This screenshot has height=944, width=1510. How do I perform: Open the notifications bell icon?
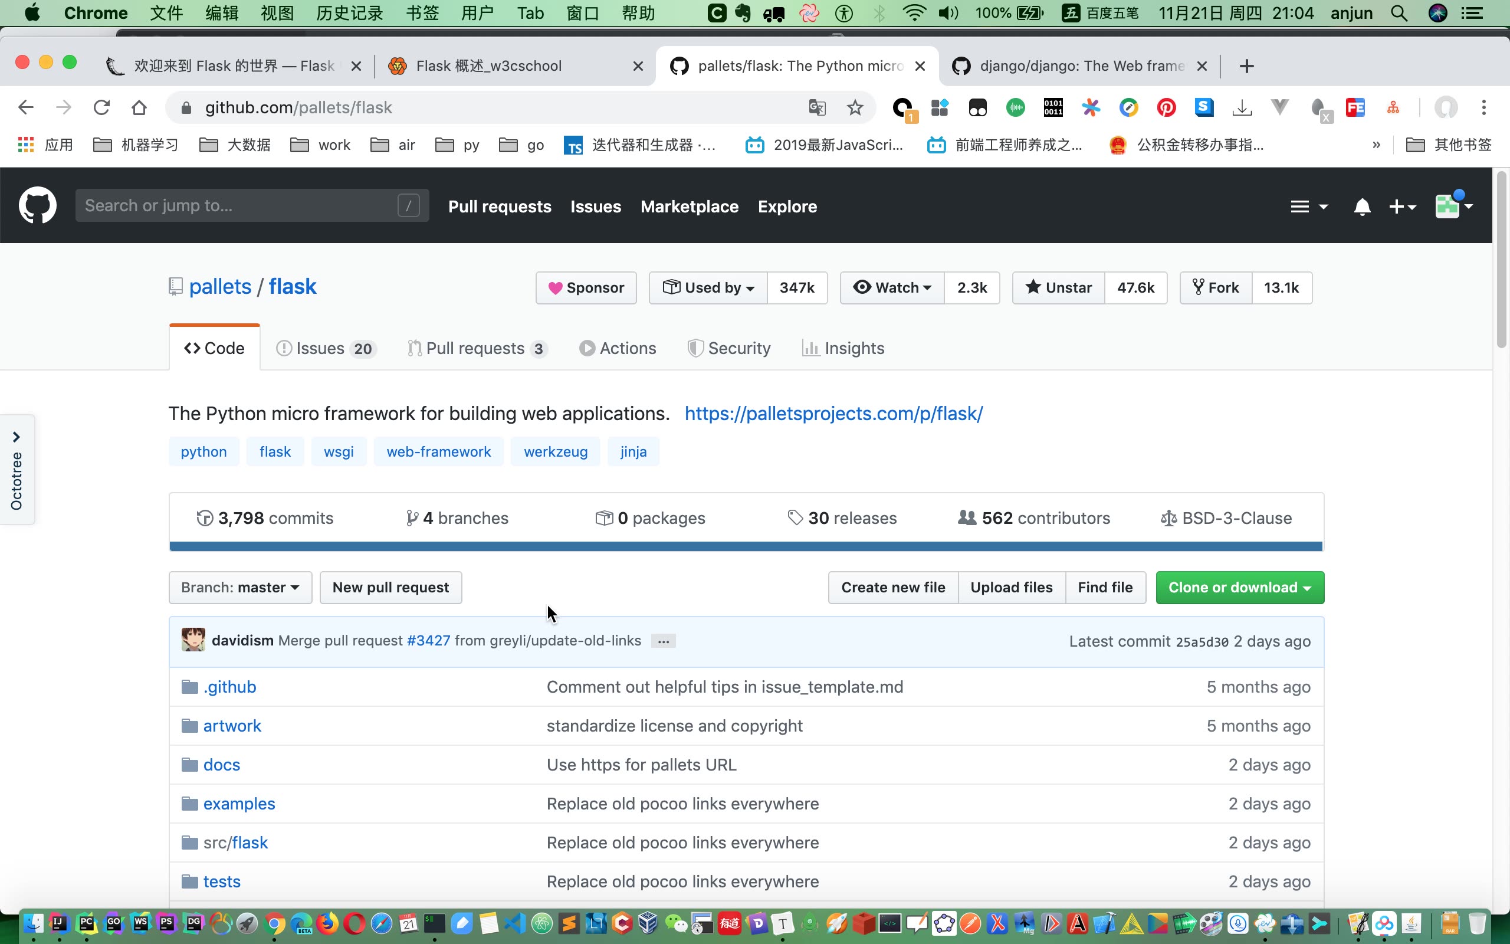click(x=1361, y=206)
